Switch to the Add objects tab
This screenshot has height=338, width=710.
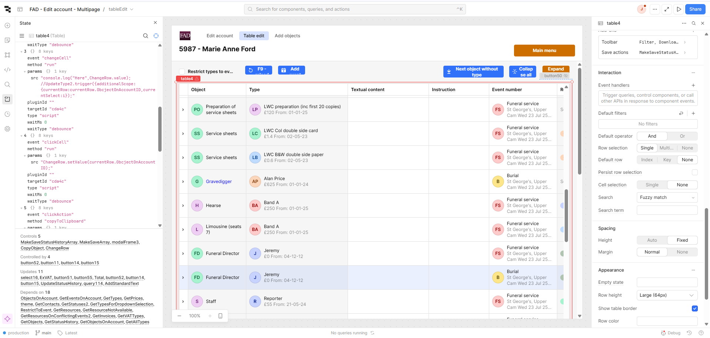click(287, 36)
